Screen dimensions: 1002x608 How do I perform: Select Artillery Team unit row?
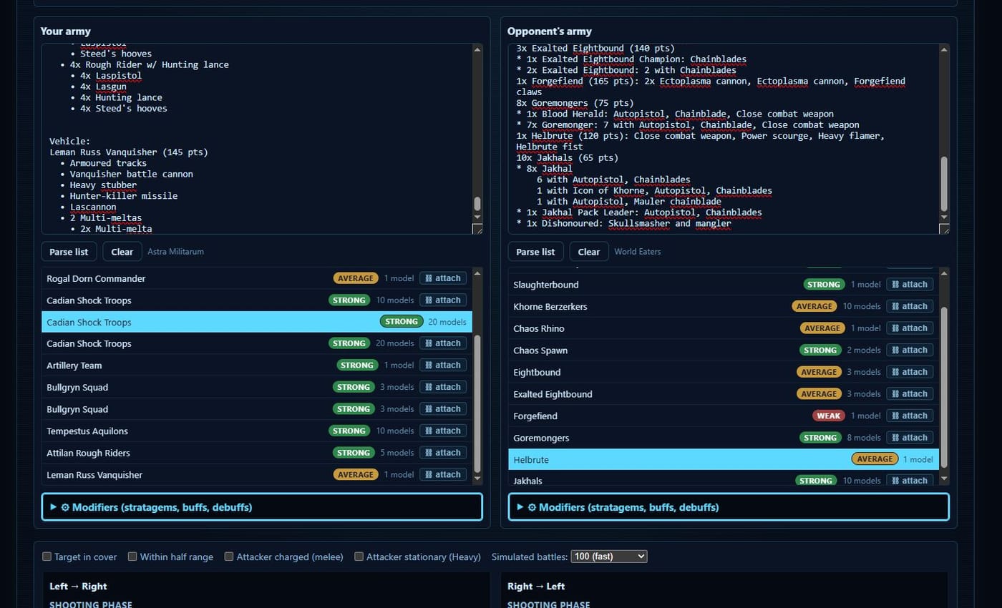pos(257,366)
